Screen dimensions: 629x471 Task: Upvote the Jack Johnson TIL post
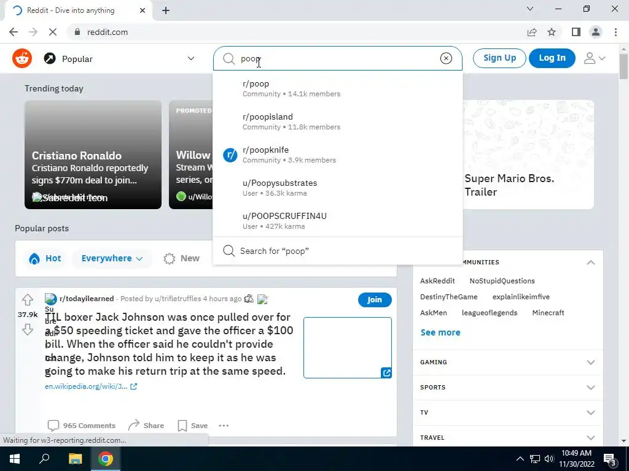27,299
